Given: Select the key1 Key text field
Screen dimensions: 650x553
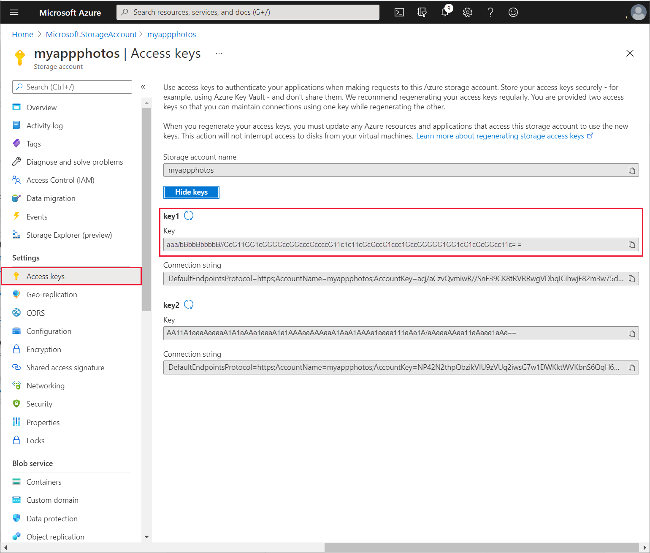Looking at the screenshot, I should (401, 244).
